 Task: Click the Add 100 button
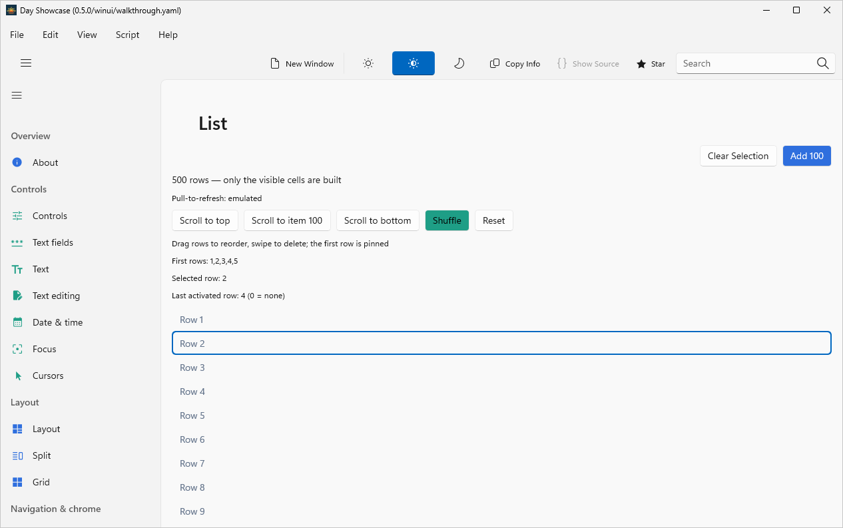[x=806, y=156]
